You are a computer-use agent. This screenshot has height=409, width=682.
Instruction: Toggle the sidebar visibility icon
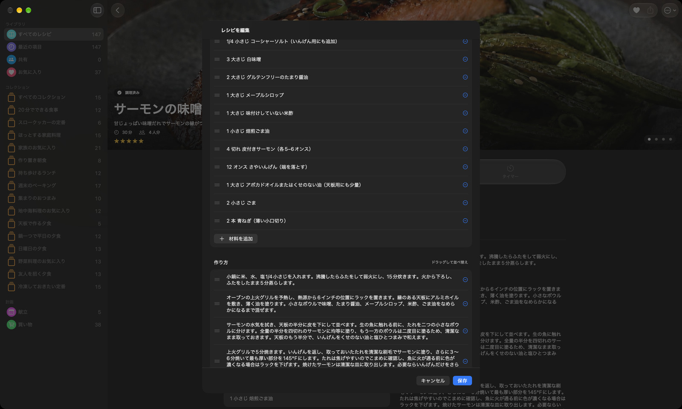click(x=97, y=10)
